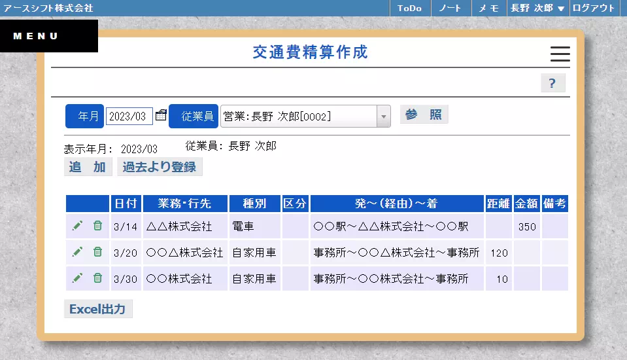Image resolution: width=627 pixels, height=360 pixels.
Task: Click the 参照 button
Action: pyautogui.click(x=424, y=115)
